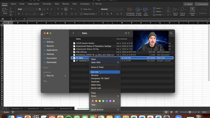
Task: Click the Increase Indent icon
Action: (x=75, y=14)
